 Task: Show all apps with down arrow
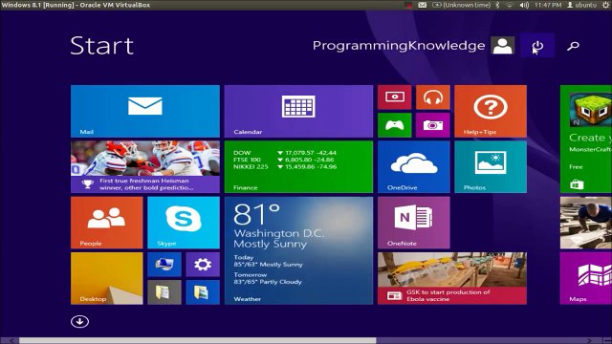[79, 321]
